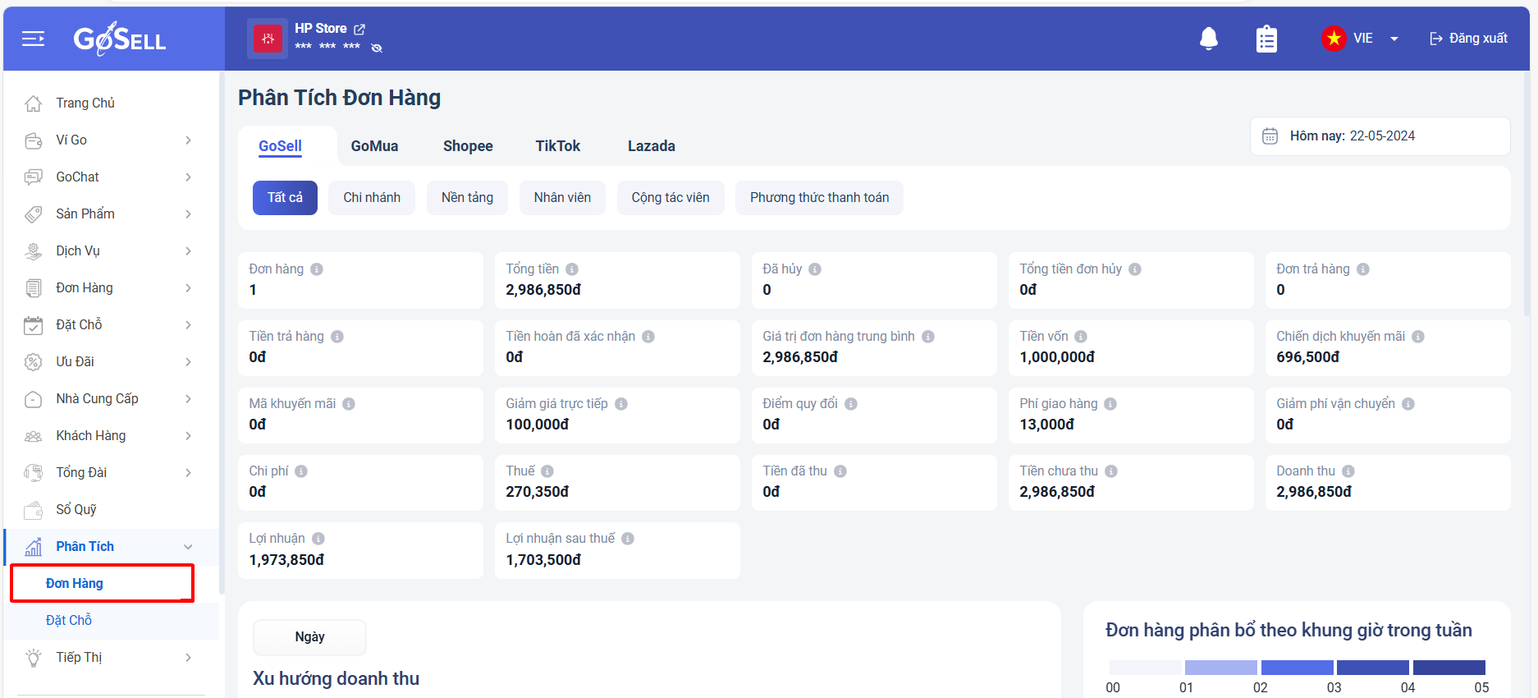
Task: Open Sổ Quỹ in sidebar
Action: point(76,510)
